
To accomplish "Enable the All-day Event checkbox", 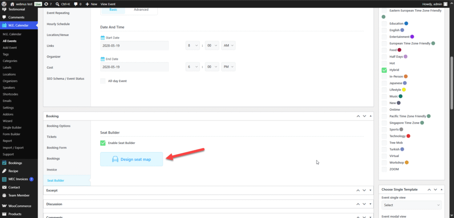I will [x=103, y=81].
